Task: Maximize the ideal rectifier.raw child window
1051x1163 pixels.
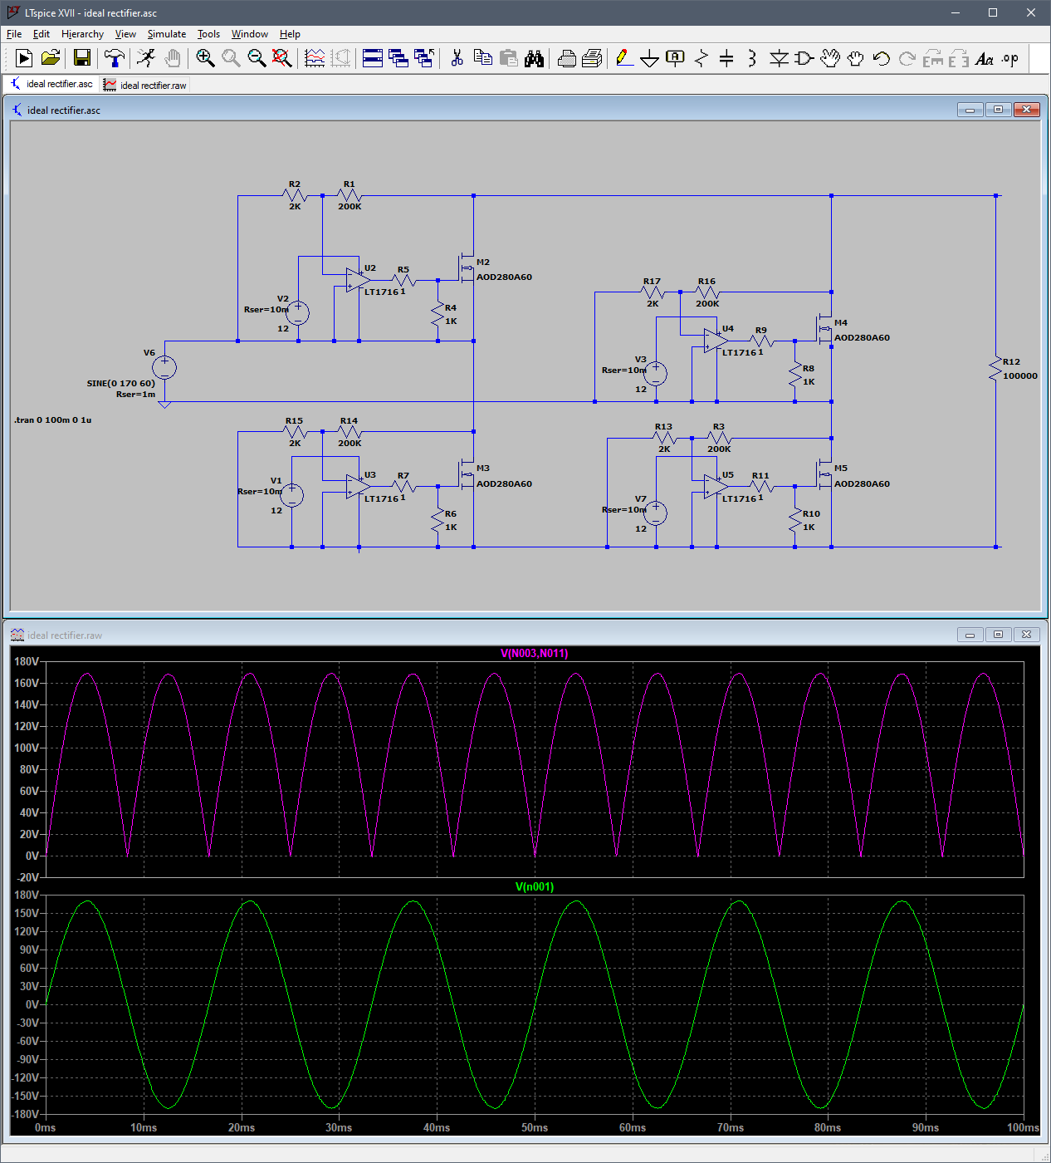Action: [998, 635]
